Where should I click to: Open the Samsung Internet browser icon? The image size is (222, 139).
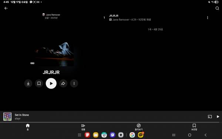[112, 135]
